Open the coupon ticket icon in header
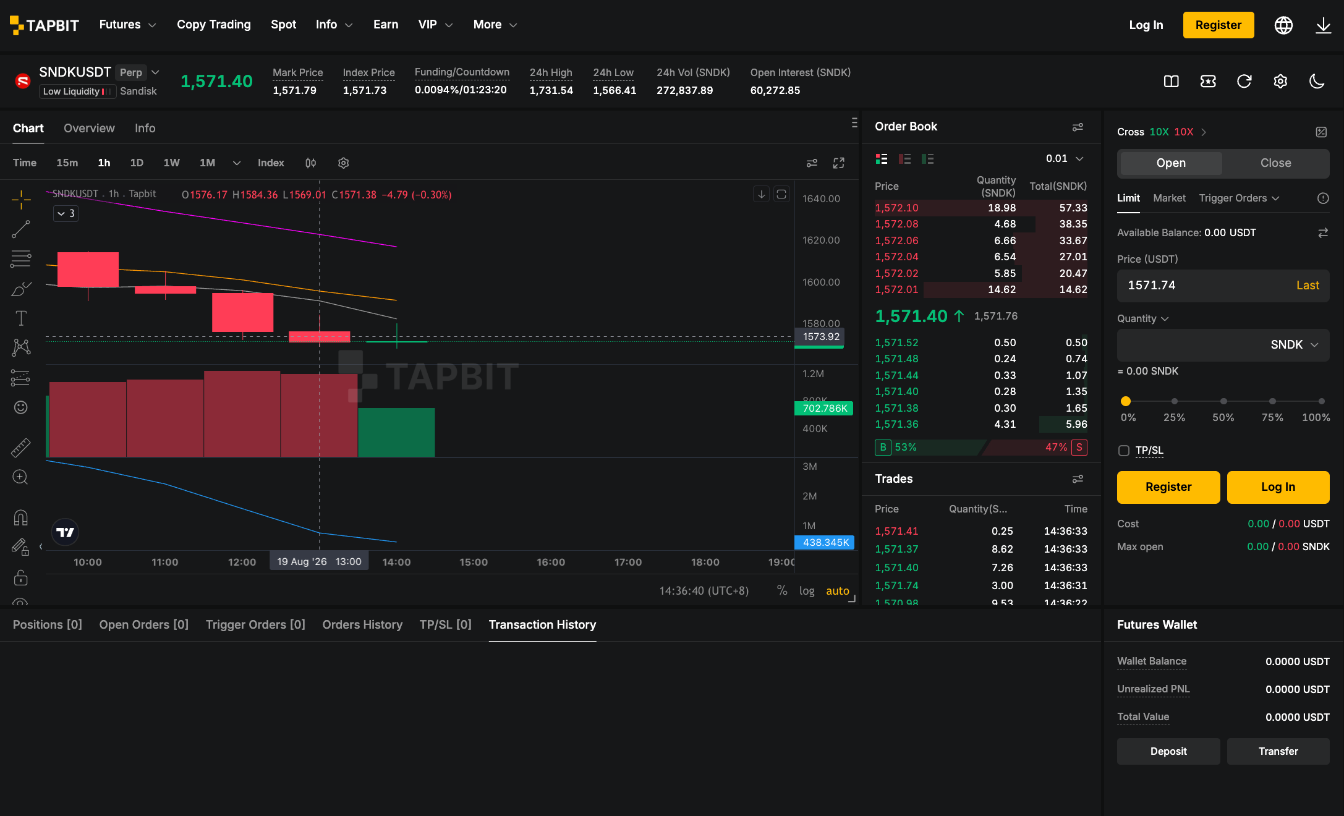Image resolution: width=1344 pixels, height=816 pixels. click(x=1208, y=82)
